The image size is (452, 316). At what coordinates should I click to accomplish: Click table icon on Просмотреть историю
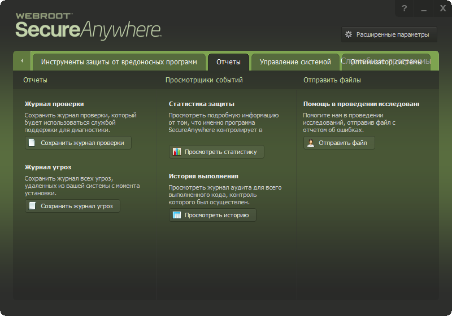point(177,215)
